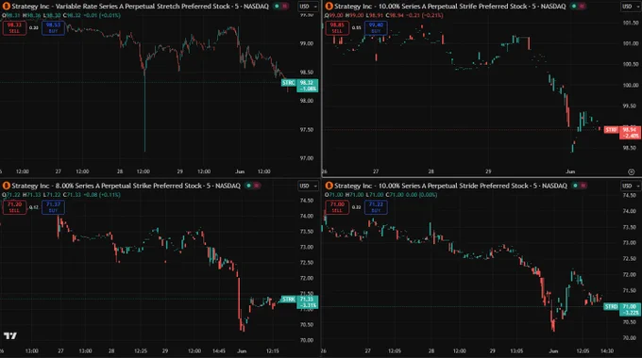Open USD currency dropdown on Stretch chart
This screenshot has width=642, height=358.
(x=309, y=7)
